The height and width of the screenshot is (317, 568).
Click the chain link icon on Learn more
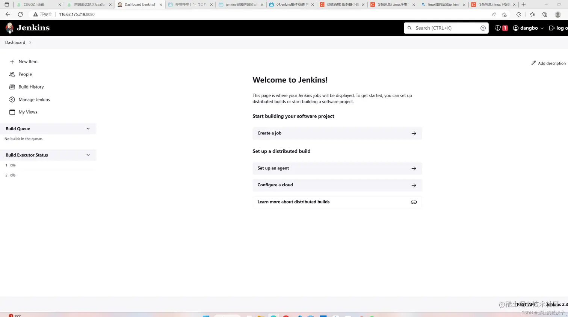pos(414,202)
